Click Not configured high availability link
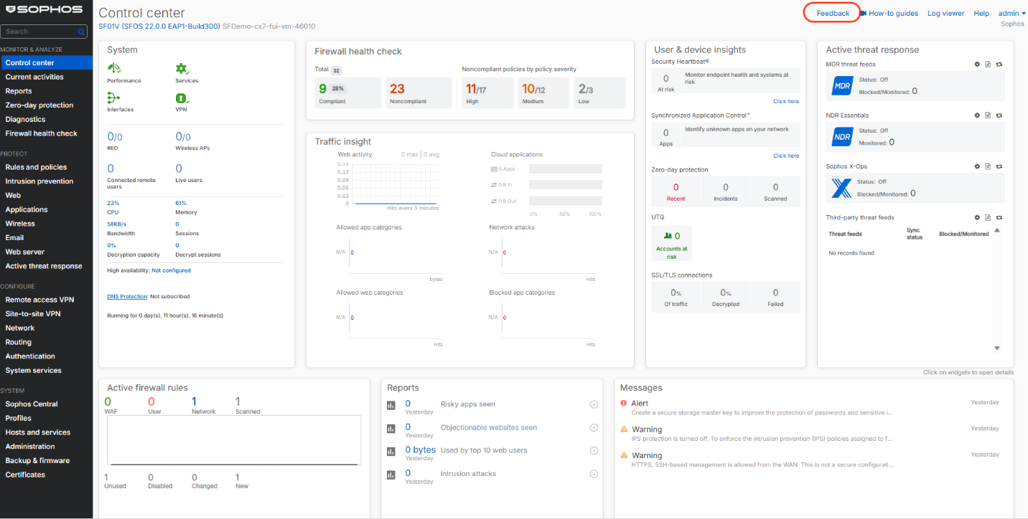Screen dimensions: 1028x519 171,270
